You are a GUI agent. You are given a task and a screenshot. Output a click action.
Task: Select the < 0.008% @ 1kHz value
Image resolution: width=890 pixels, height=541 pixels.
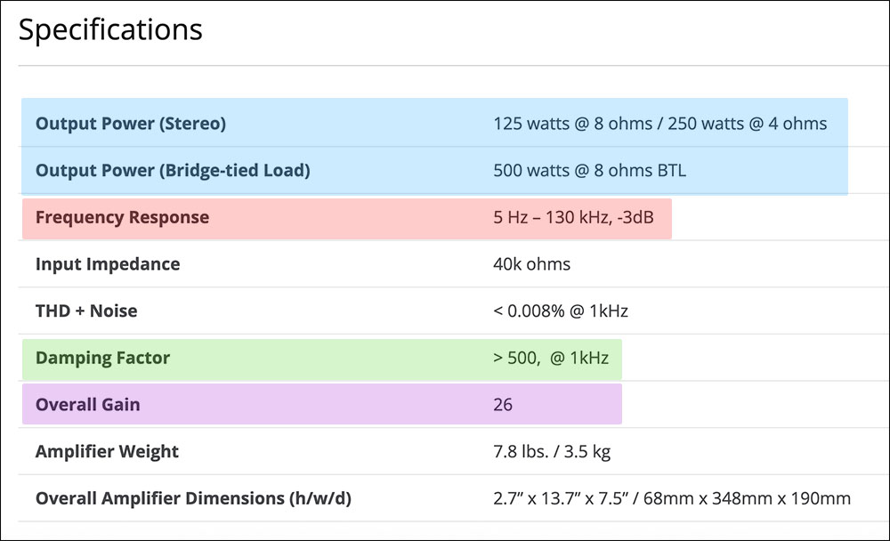pos(561,311)
